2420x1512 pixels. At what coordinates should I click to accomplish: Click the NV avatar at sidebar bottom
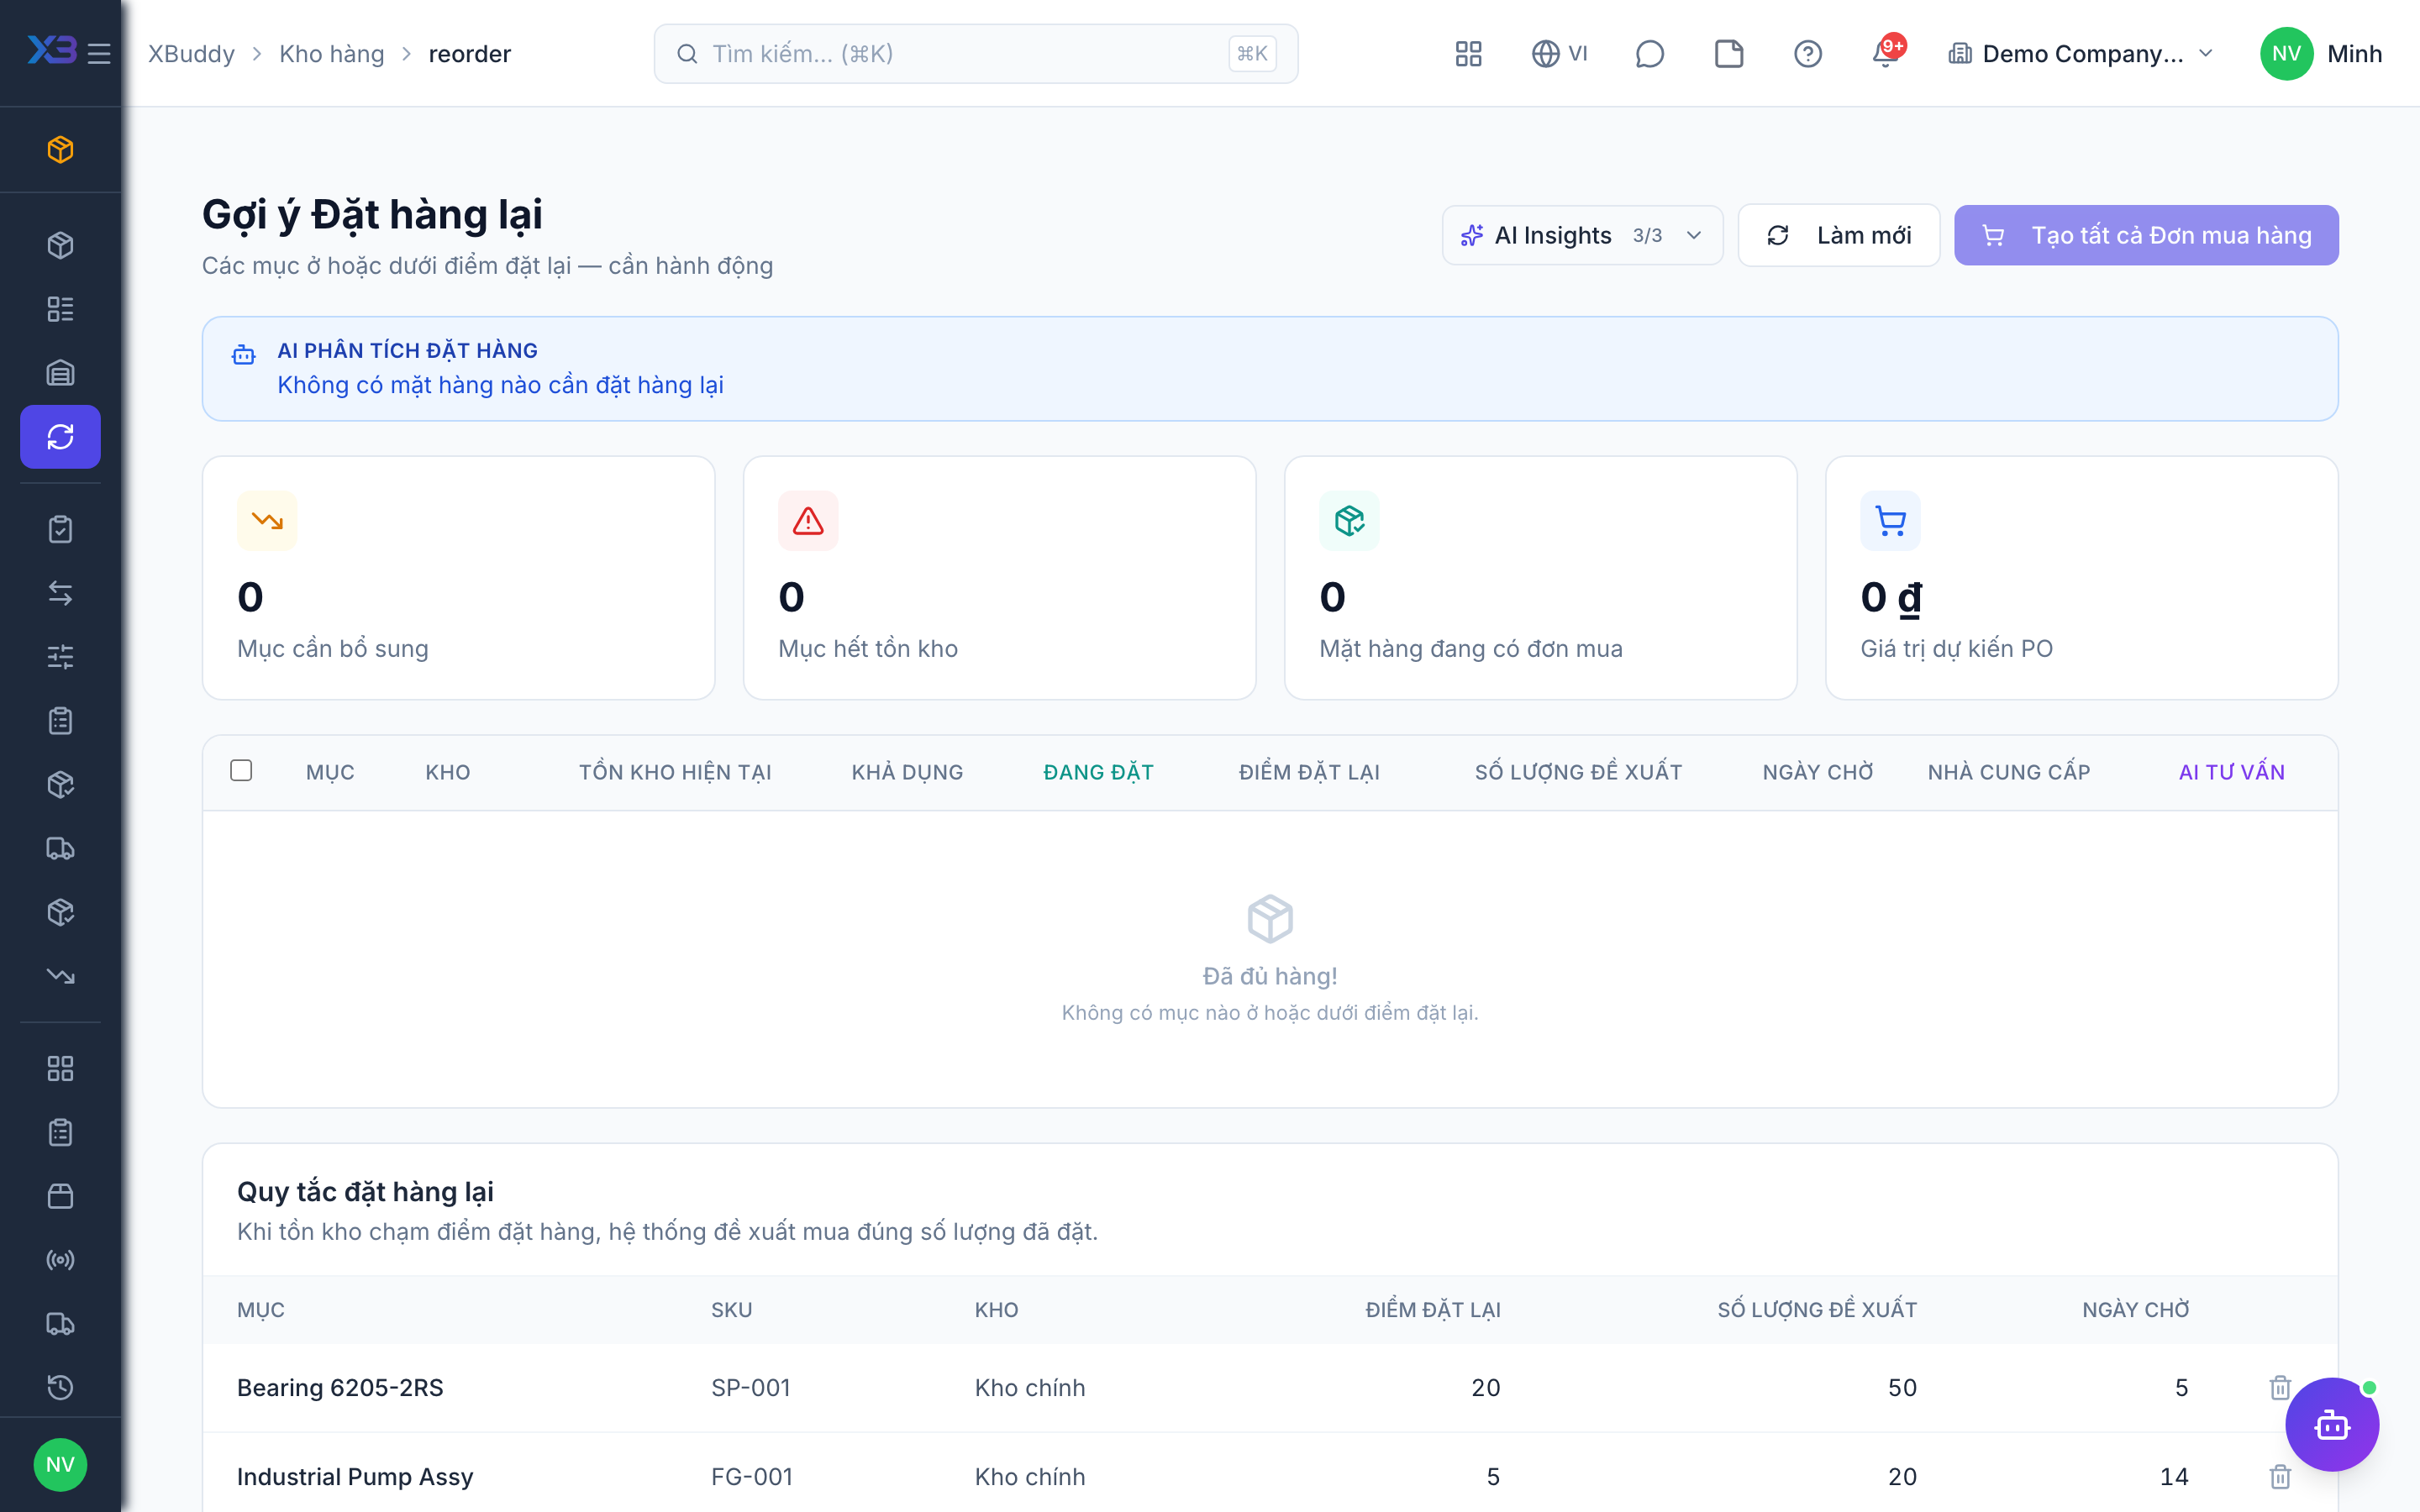click(x=60, y=1465)
